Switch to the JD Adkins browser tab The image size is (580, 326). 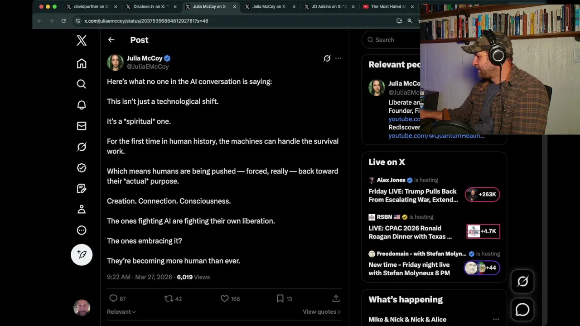tap(329, 7)
